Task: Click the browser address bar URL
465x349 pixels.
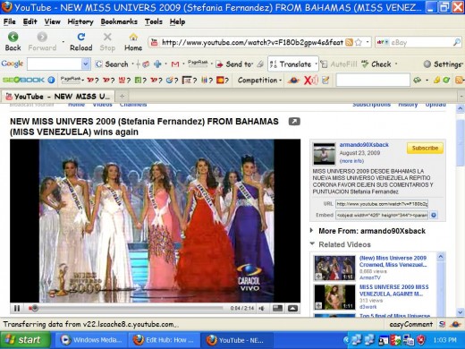Action: [x=252, y=42]
